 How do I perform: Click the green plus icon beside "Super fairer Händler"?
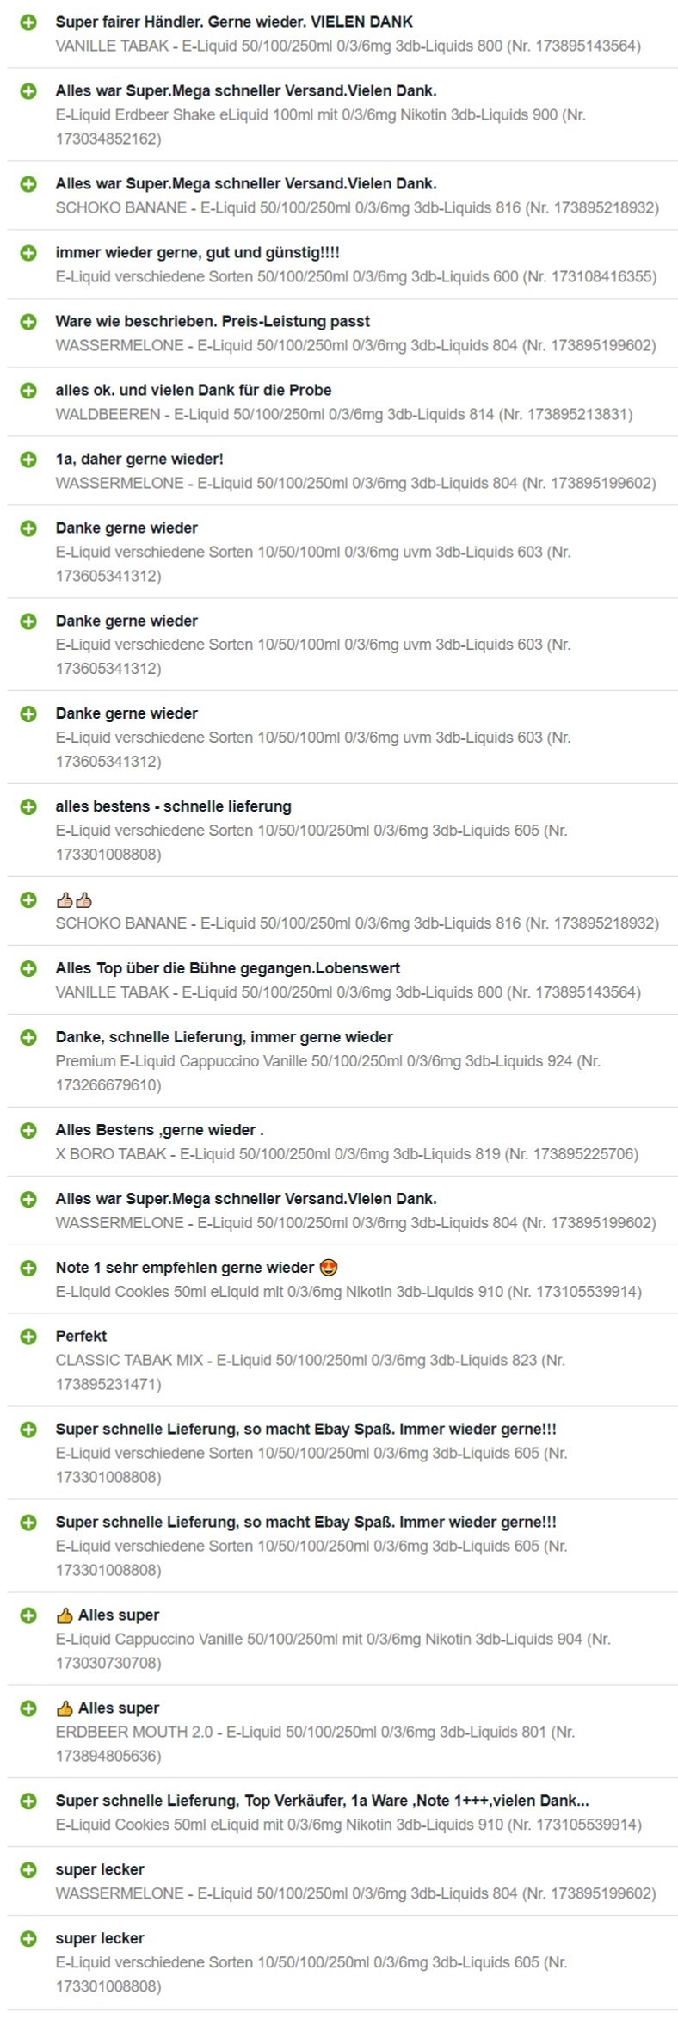[x=28, y=22]
